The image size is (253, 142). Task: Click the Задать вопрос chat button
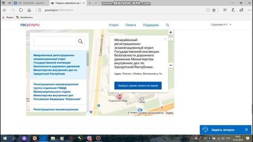click(x=223, y=130)
